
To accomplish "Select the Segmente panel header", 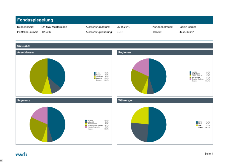I will 64,100.
